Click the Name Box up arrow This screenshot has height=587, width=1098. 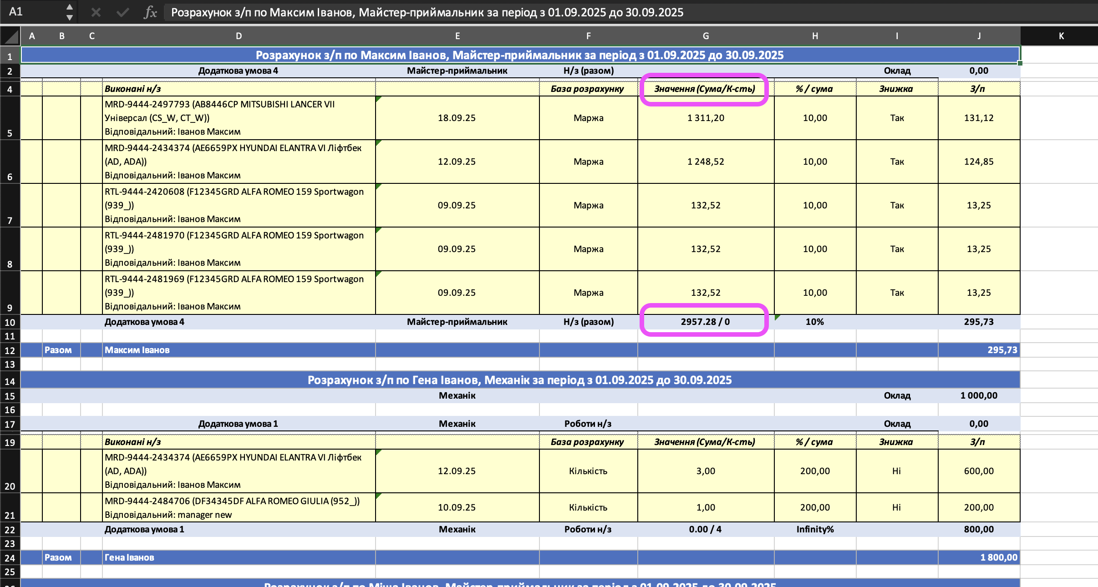(70, 7)
